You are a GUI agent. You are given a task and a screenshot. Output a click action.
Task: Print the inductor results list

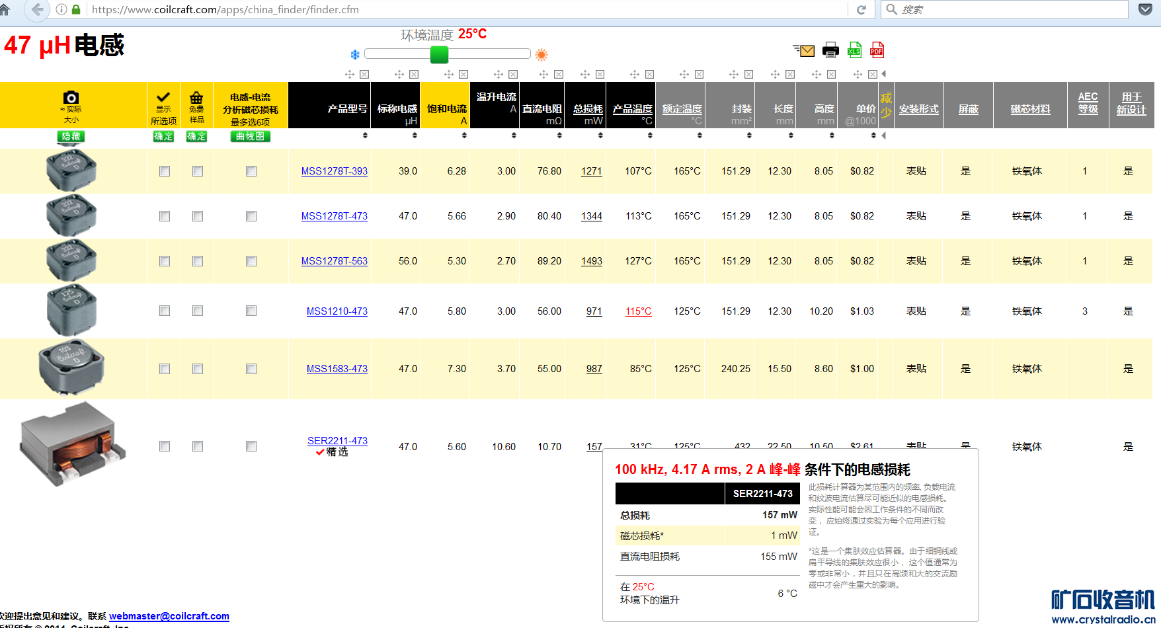coord(830,50)
